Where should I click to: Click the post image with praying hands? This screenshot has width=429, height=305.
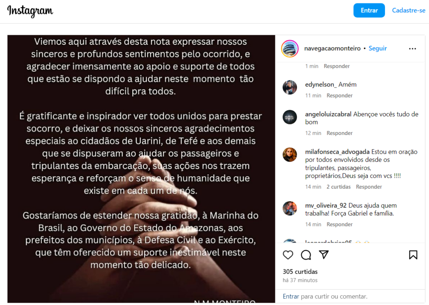pyautogui.click(x=141, y=169)
